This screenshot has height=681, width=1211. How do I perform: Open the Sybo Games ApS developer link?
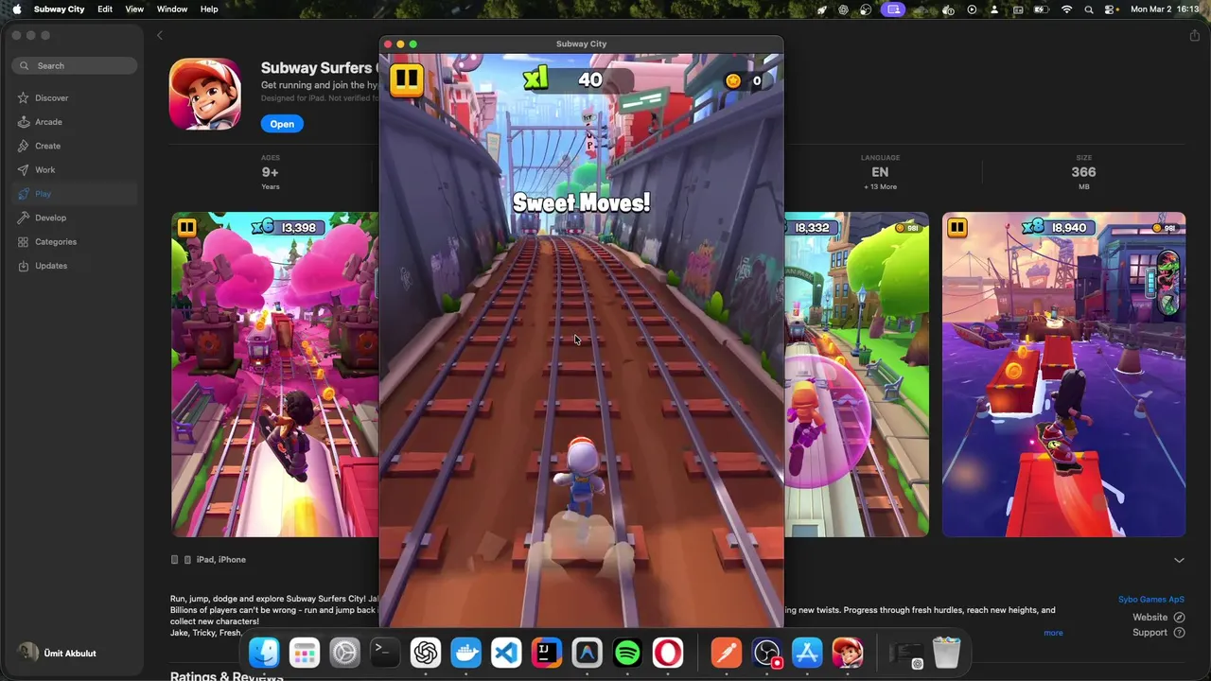1150,600
